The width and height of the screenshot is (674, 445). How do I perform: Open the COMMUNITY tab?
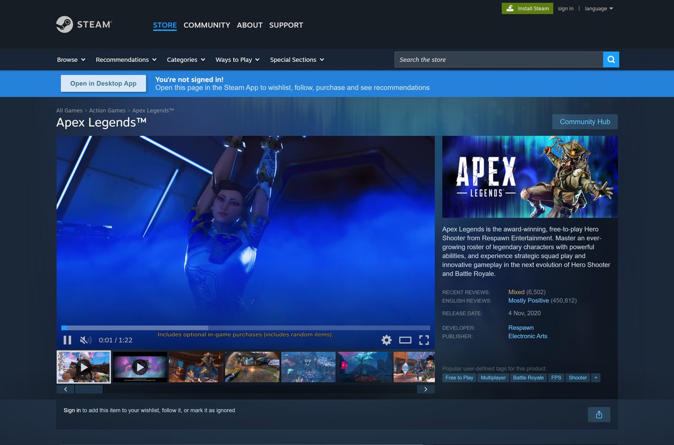[x=207, y=25]
